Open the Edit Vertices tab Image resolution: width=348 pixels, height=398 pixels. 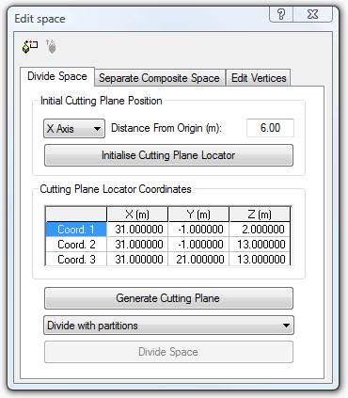point(259,78)
